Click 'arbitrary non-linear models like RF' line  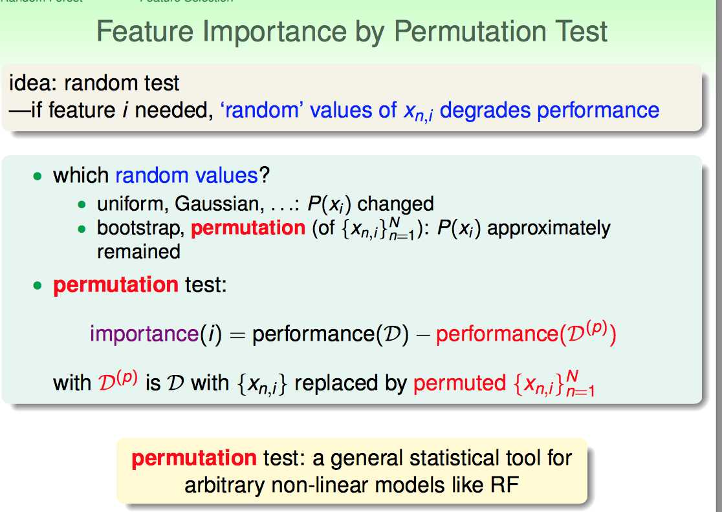pyautogui.click(x=352, y=485)
